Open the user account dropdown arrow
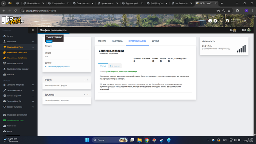This screenshot has width=256, height=144. click(x=245, y=21)
